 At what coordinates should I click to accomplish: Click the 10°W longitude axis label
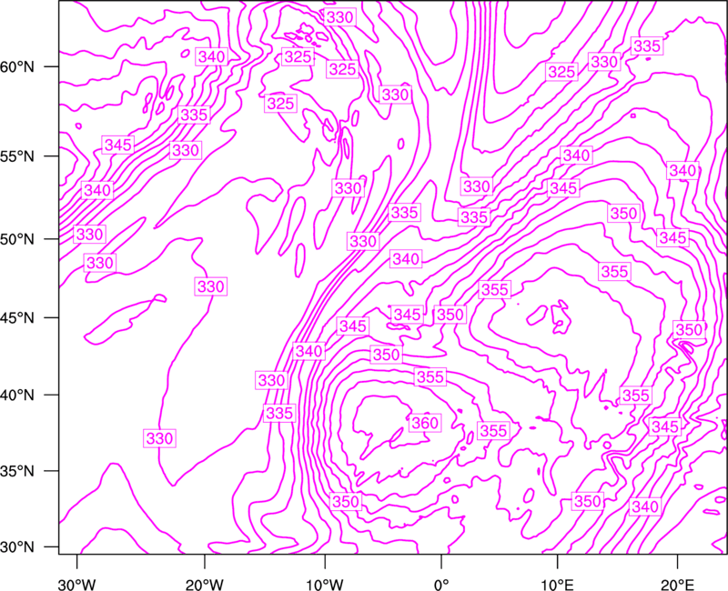coord(324,585)
